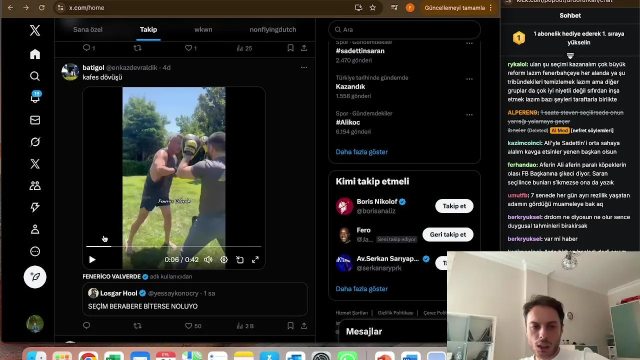Share the top post via upload icon
The height and width of the screenshot is (360, 640).
[304, 48]
